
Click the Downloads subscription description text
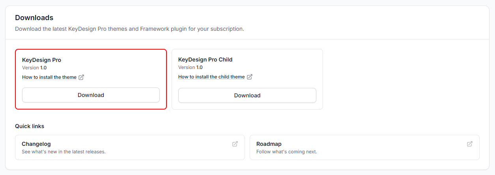pos(129,29)
